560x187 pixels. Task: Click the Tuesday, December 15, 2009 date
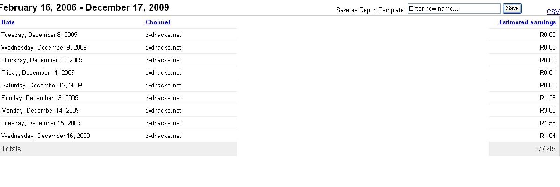41,123
